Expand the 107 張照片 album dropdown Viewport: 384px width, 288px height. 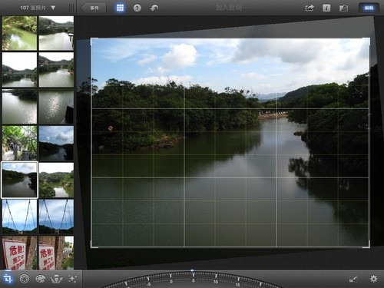(38, 8)
